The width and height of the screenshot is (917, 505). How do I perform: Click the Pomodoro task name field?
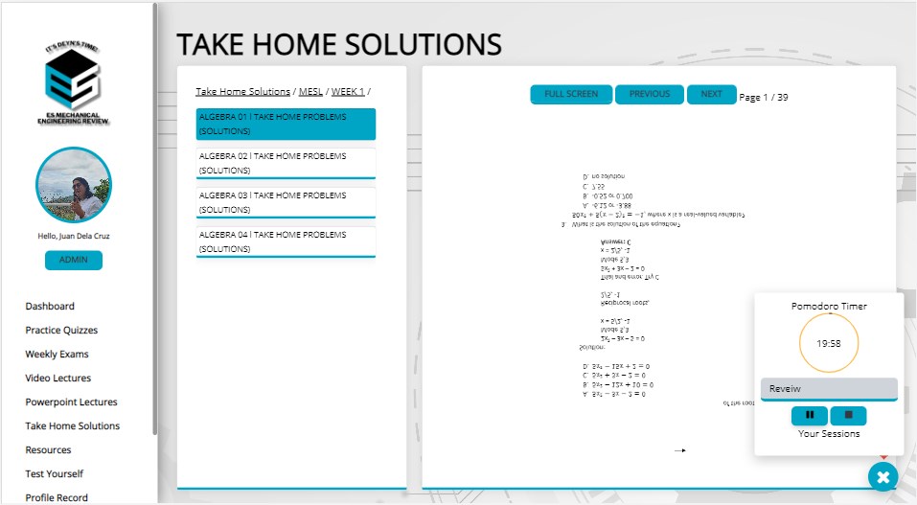coord(829,389)
